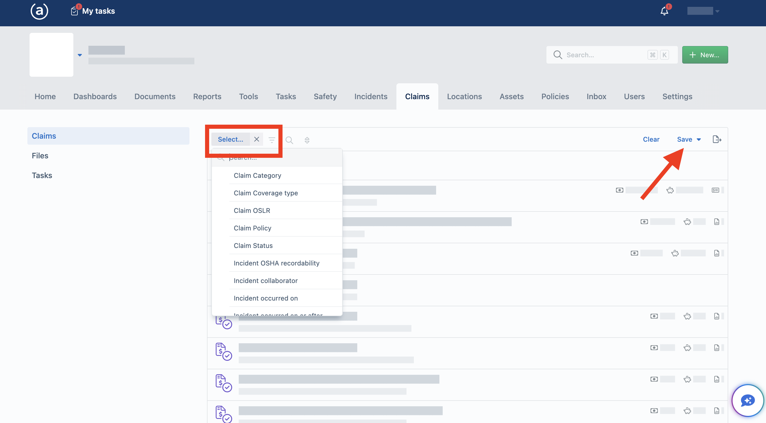Click the sort up-down arrows icon
The width and height of the screenshot is (766, 423).
[307, 140]
